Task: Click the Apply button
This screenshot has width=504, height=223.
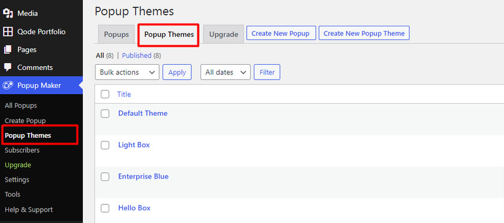Action: tap(177, 73)
